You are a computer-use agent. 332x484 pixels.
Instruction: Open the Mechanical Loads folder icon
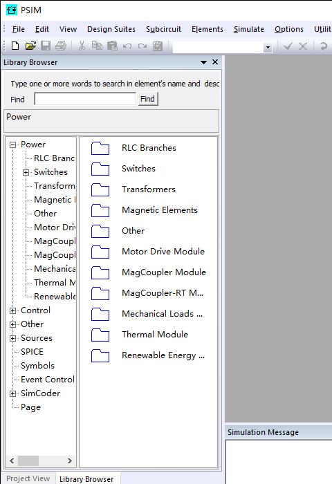click(100, 314)
